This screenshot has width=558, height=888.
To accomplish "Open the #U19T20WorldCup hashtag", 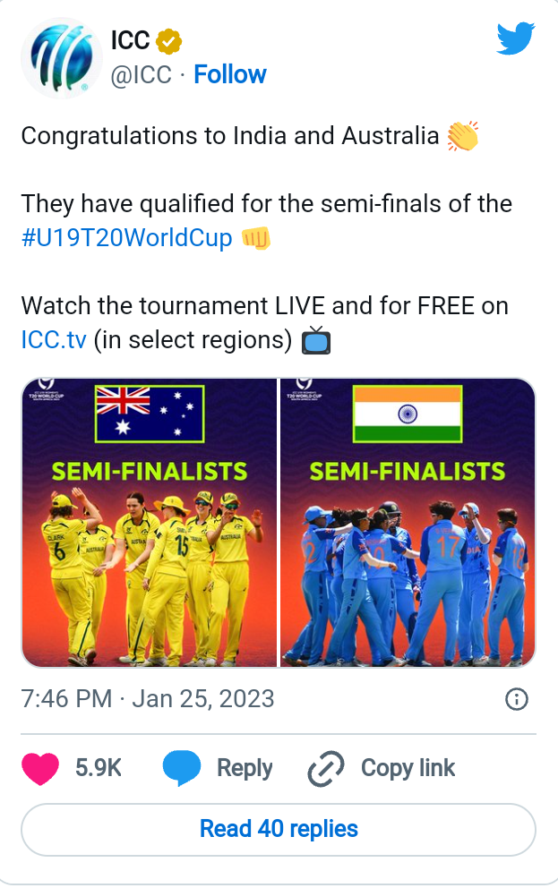I will (126, 238).
